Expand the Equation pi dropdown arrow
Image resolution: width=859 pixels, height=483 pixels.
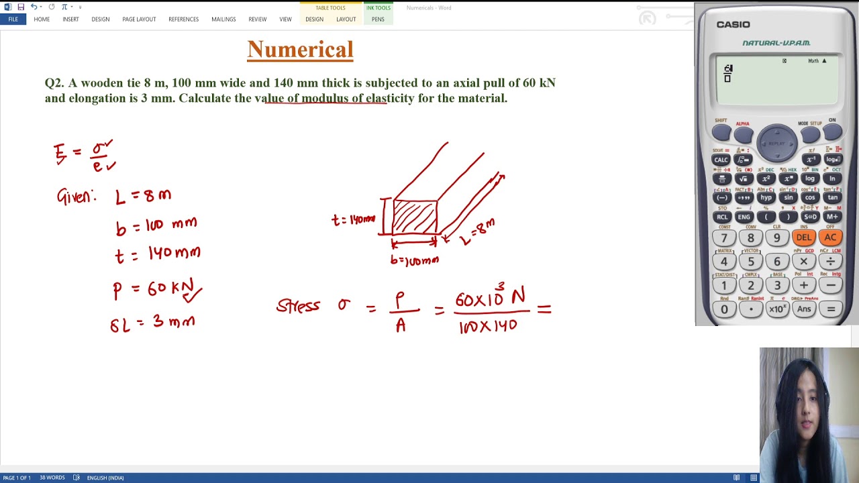coord(72,7)
